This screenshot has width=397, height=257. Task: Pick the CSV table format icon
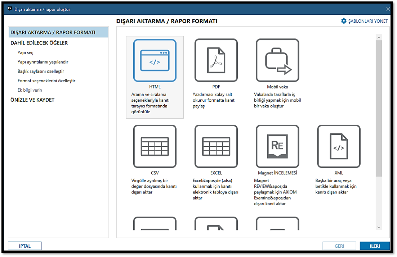pos(155,146)
